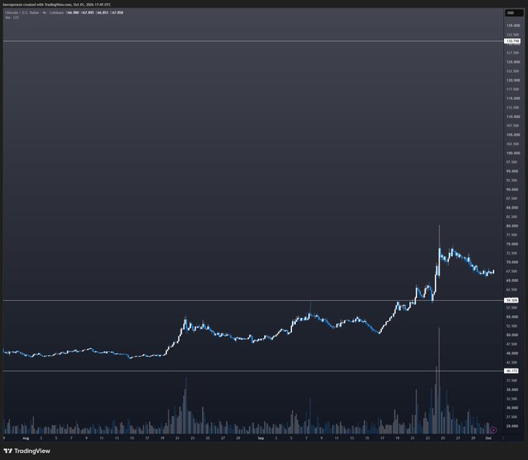Image resolution: width=528 pixels, height=460 pixels.
Task: Click the TradingView logo at bottom left
Action: click(27, 451)
